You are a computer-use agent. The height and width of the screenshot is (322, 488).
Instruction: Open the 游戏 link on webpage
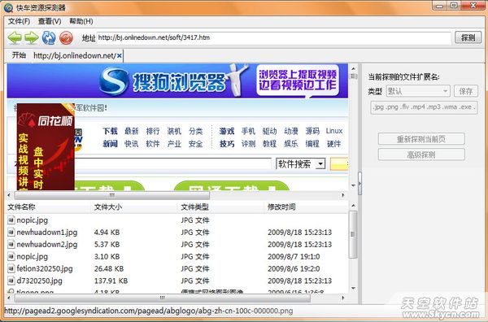pos(227,131)
